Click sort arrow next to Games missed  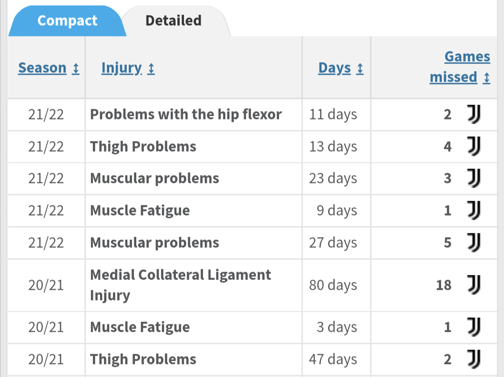pos(487,78)
